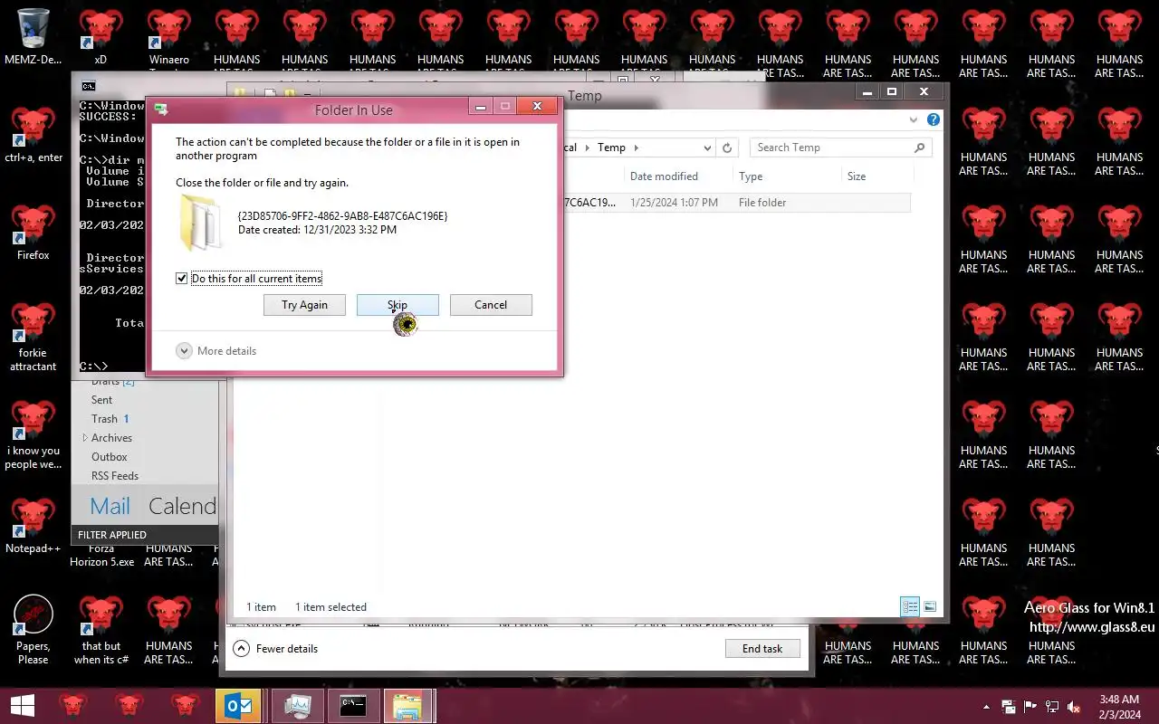The image size is (1159, 724).
Task: Click the Temp breadcrumb in the address bar
Action: tap(611, 148)
